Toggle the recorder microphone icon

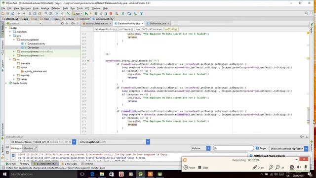click(x=306, y=167)
